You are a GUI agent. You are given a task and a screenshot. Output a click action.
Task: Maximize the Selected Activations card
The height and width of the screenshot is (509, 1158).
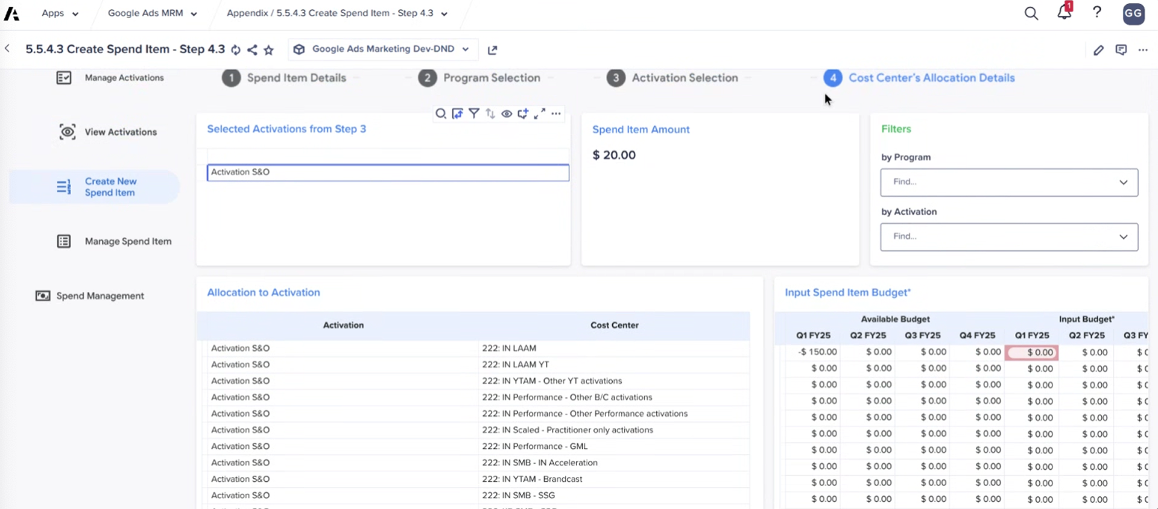point(540,113)
